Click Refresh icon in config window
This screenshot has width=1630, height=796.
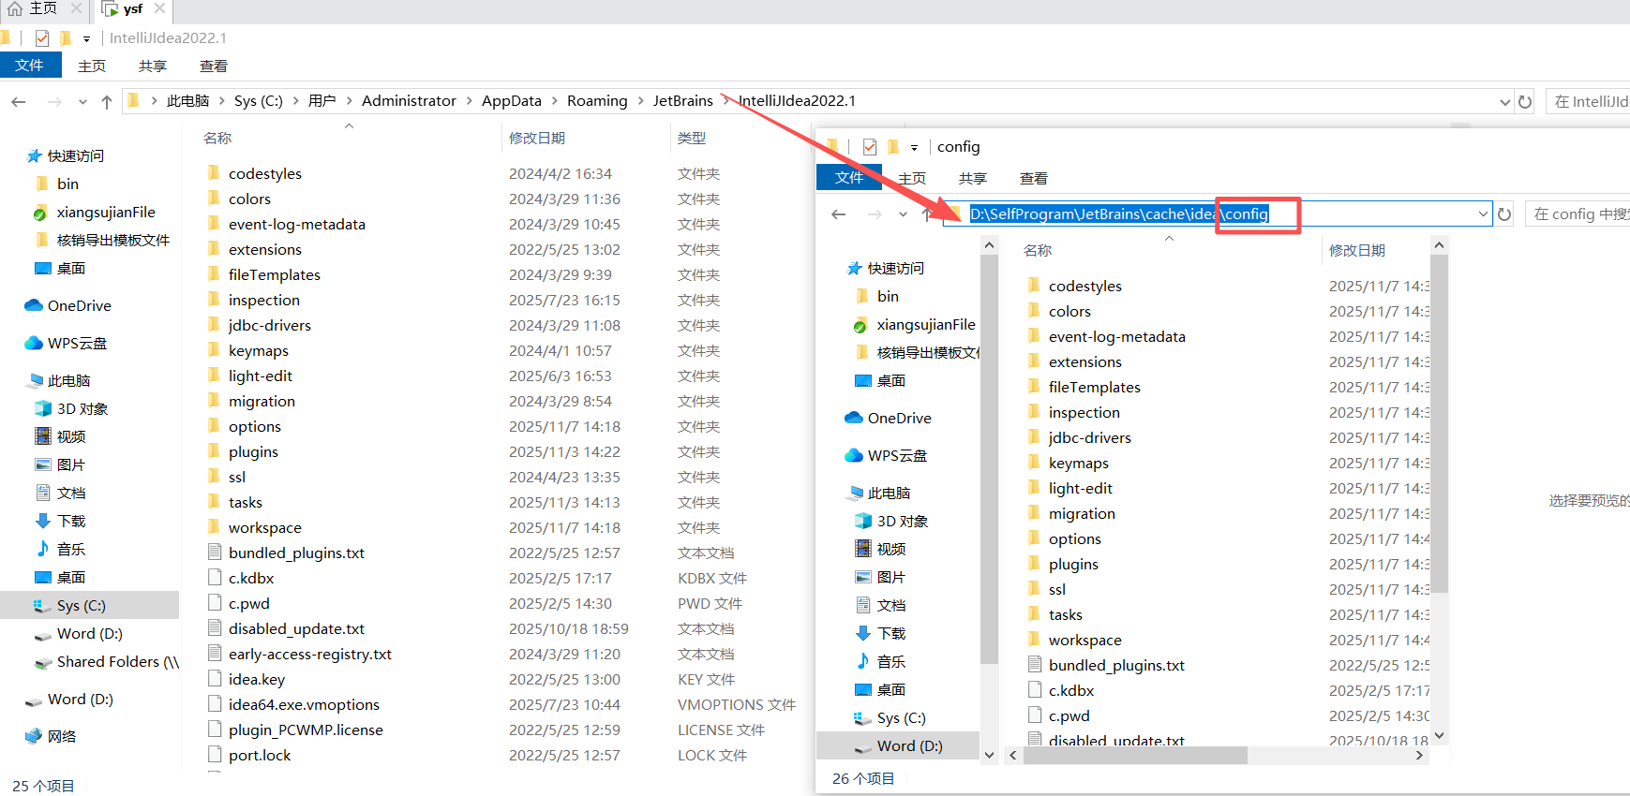tap(1504, 214)
